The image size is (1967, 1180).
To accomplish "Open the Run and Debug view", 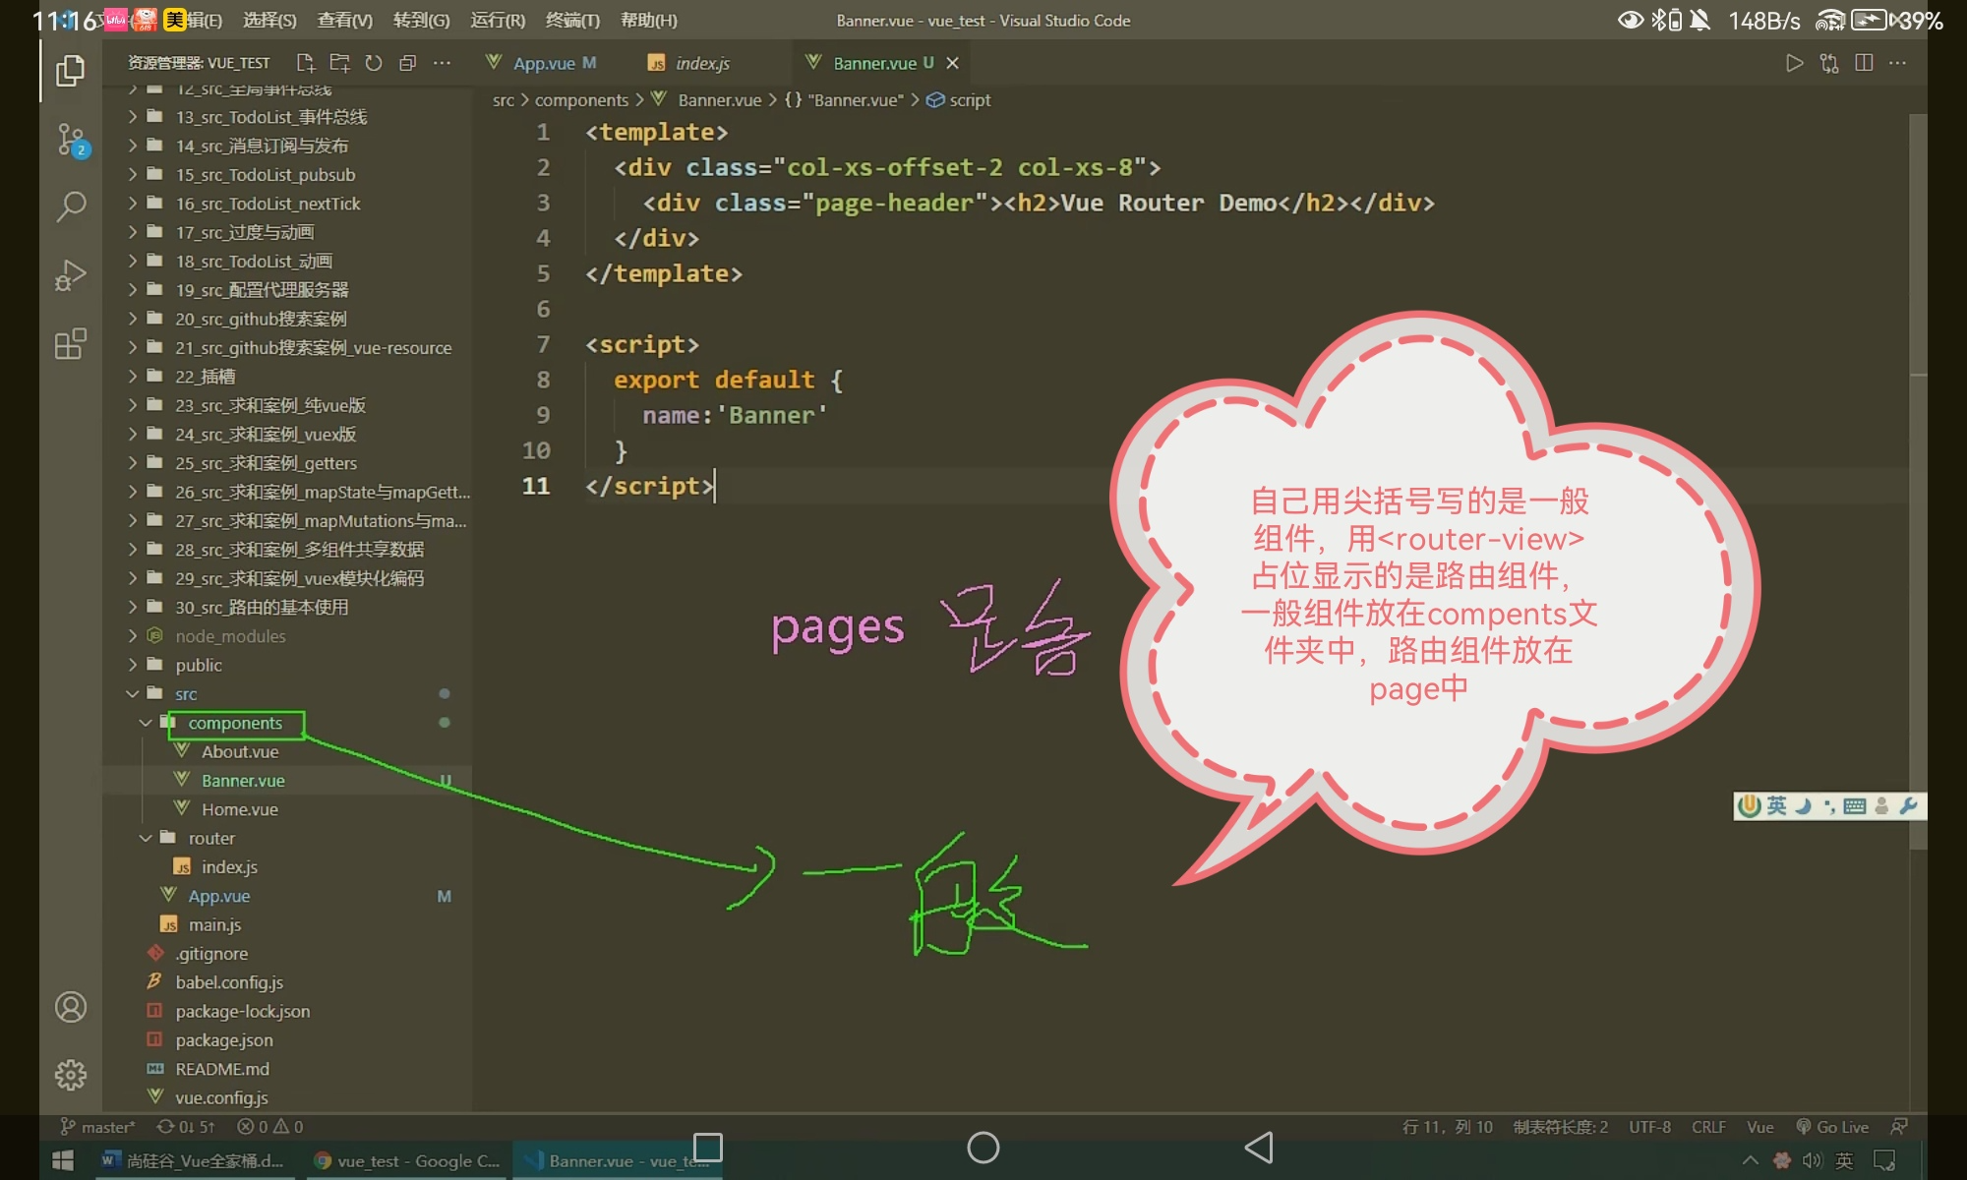I will pyautogui.click(x=71, y=275).
